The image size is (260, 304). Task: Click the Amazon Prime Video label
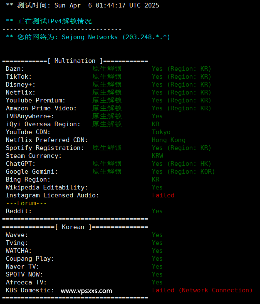pyautogui.click(x=41, y=108)
